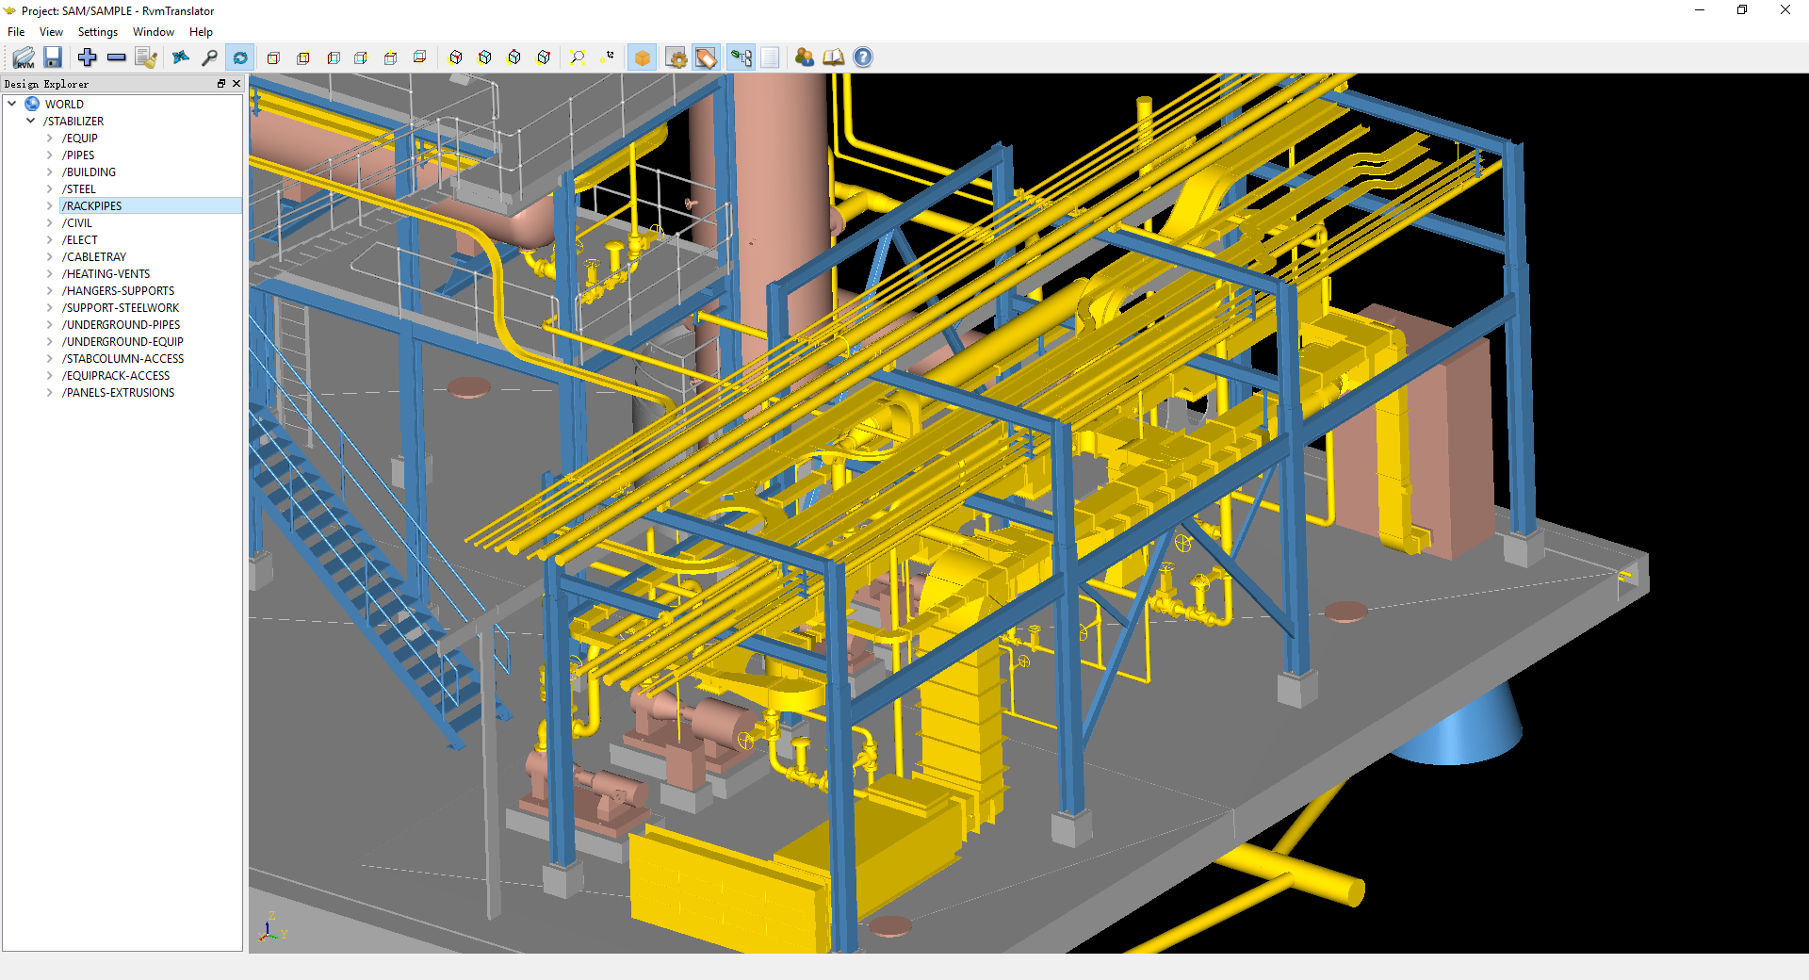Click the open book manual icon
Image resolution: width=1809 pixels, height=980 pixels.
[x=833, y=57]
